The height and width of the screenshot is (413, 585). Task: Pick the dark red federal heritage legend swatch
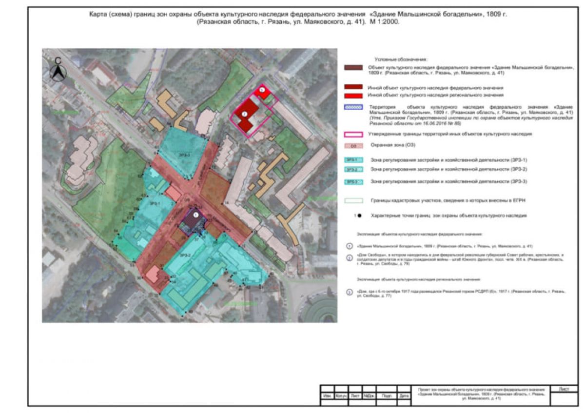(x=353, y=87)
